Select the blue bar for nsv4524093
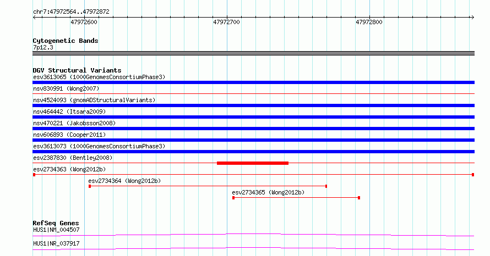The height and width of the screenshot is (256, 490). (x=253, y=105)
